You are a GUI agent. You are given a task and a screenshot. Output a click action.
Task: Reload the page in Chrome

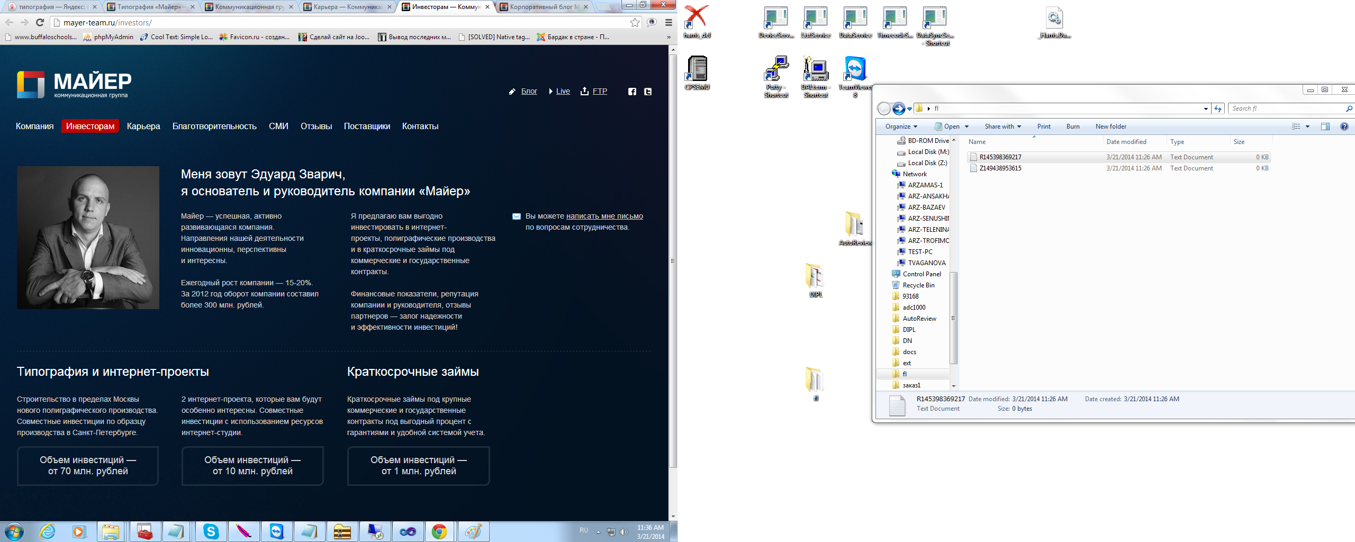point(40,22)
